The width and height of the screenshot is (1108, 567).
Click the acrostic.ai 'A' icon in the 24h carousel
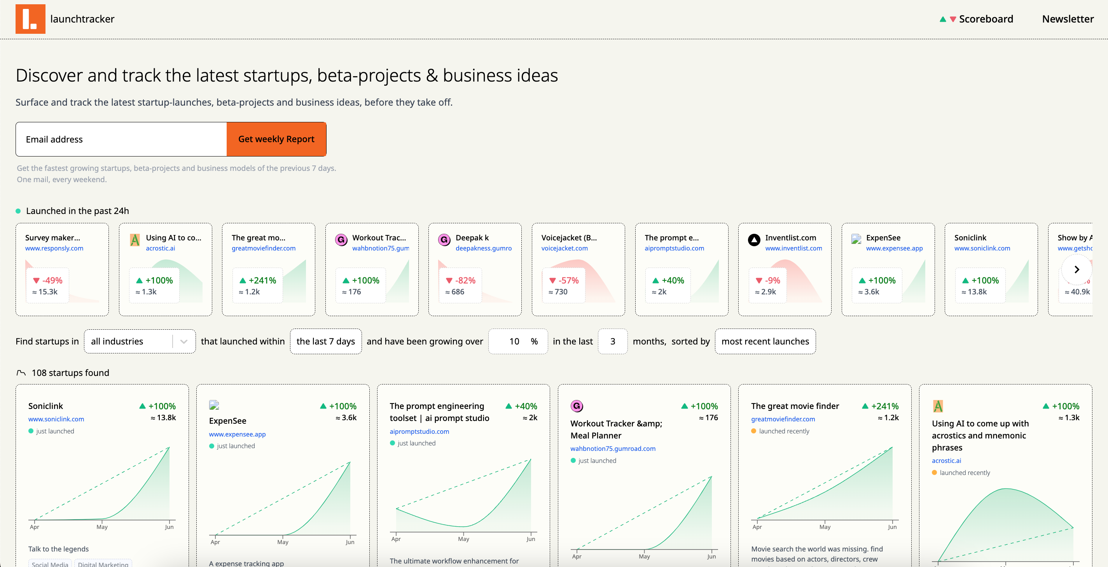click(x=135, y=240)
